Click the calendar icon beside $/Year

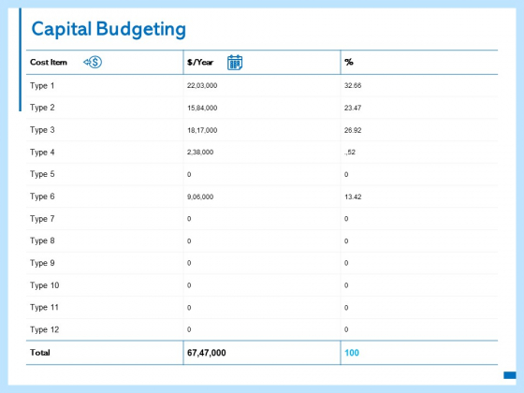235,63
